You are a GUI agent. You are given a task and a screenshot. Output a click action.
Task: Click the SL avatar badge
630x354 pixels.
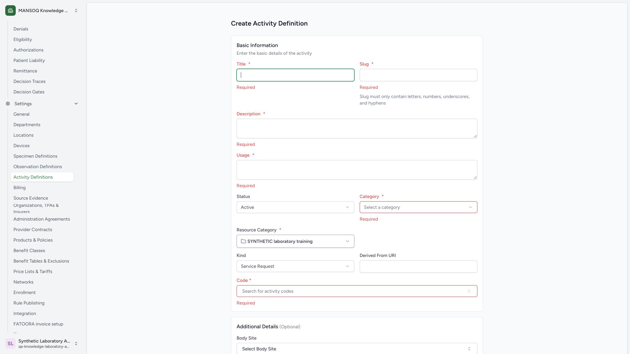tap(10, 344)
